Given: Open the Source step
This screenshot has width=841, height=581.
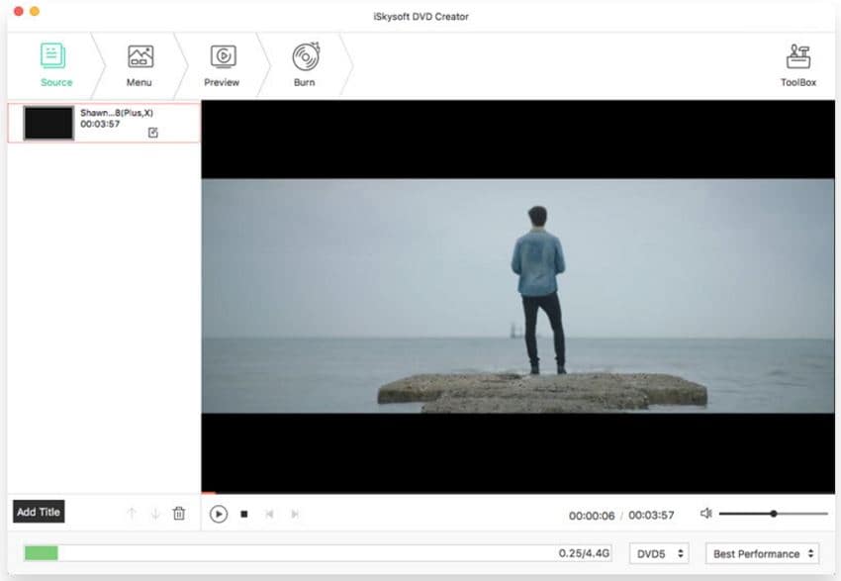Looking at the screenshot, I should pos(55,65).
